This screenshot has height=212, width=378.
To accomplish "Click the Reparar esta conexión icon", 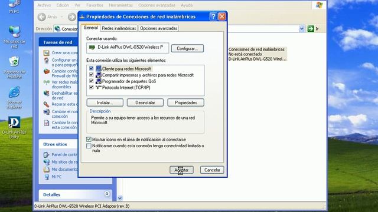I will coord(47,104).
